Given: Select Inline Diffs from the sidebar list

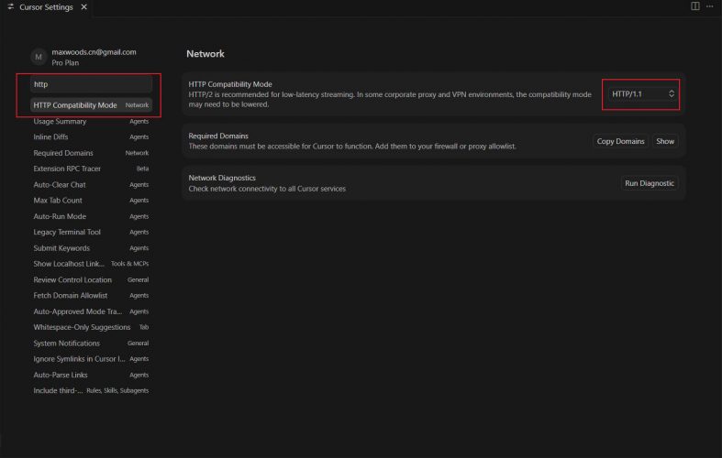Looking at the screenshot, I should click(50, 137).
